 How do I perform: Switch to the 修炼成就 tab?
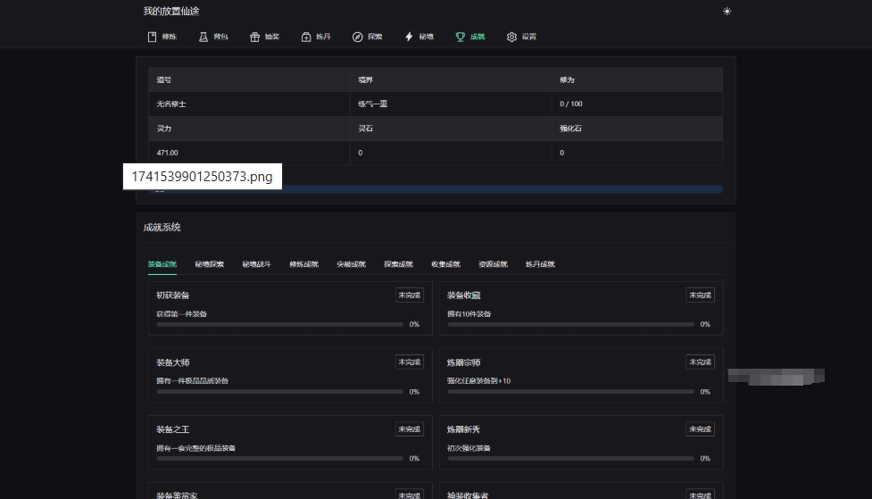303,264
